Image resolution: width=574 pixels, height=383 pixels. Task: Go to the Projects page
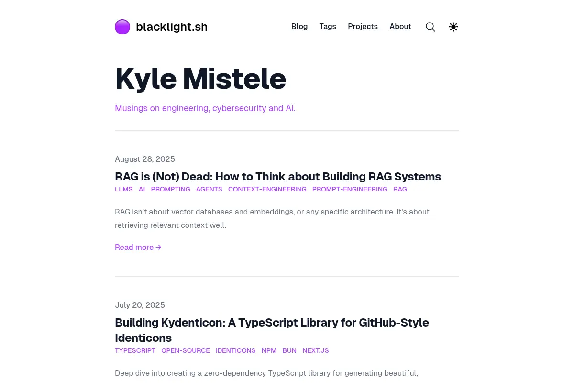pyautogui.click(x=363, y=27)
